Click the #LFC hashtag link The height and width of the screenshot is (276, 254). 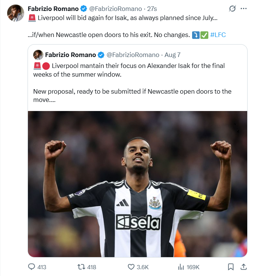(x=218, y=35)
